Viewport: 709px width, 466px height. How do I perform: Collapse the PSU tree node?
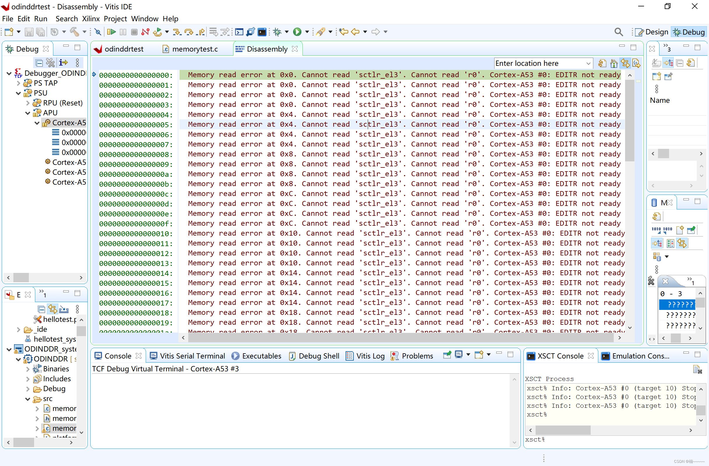tap(18, 93)
